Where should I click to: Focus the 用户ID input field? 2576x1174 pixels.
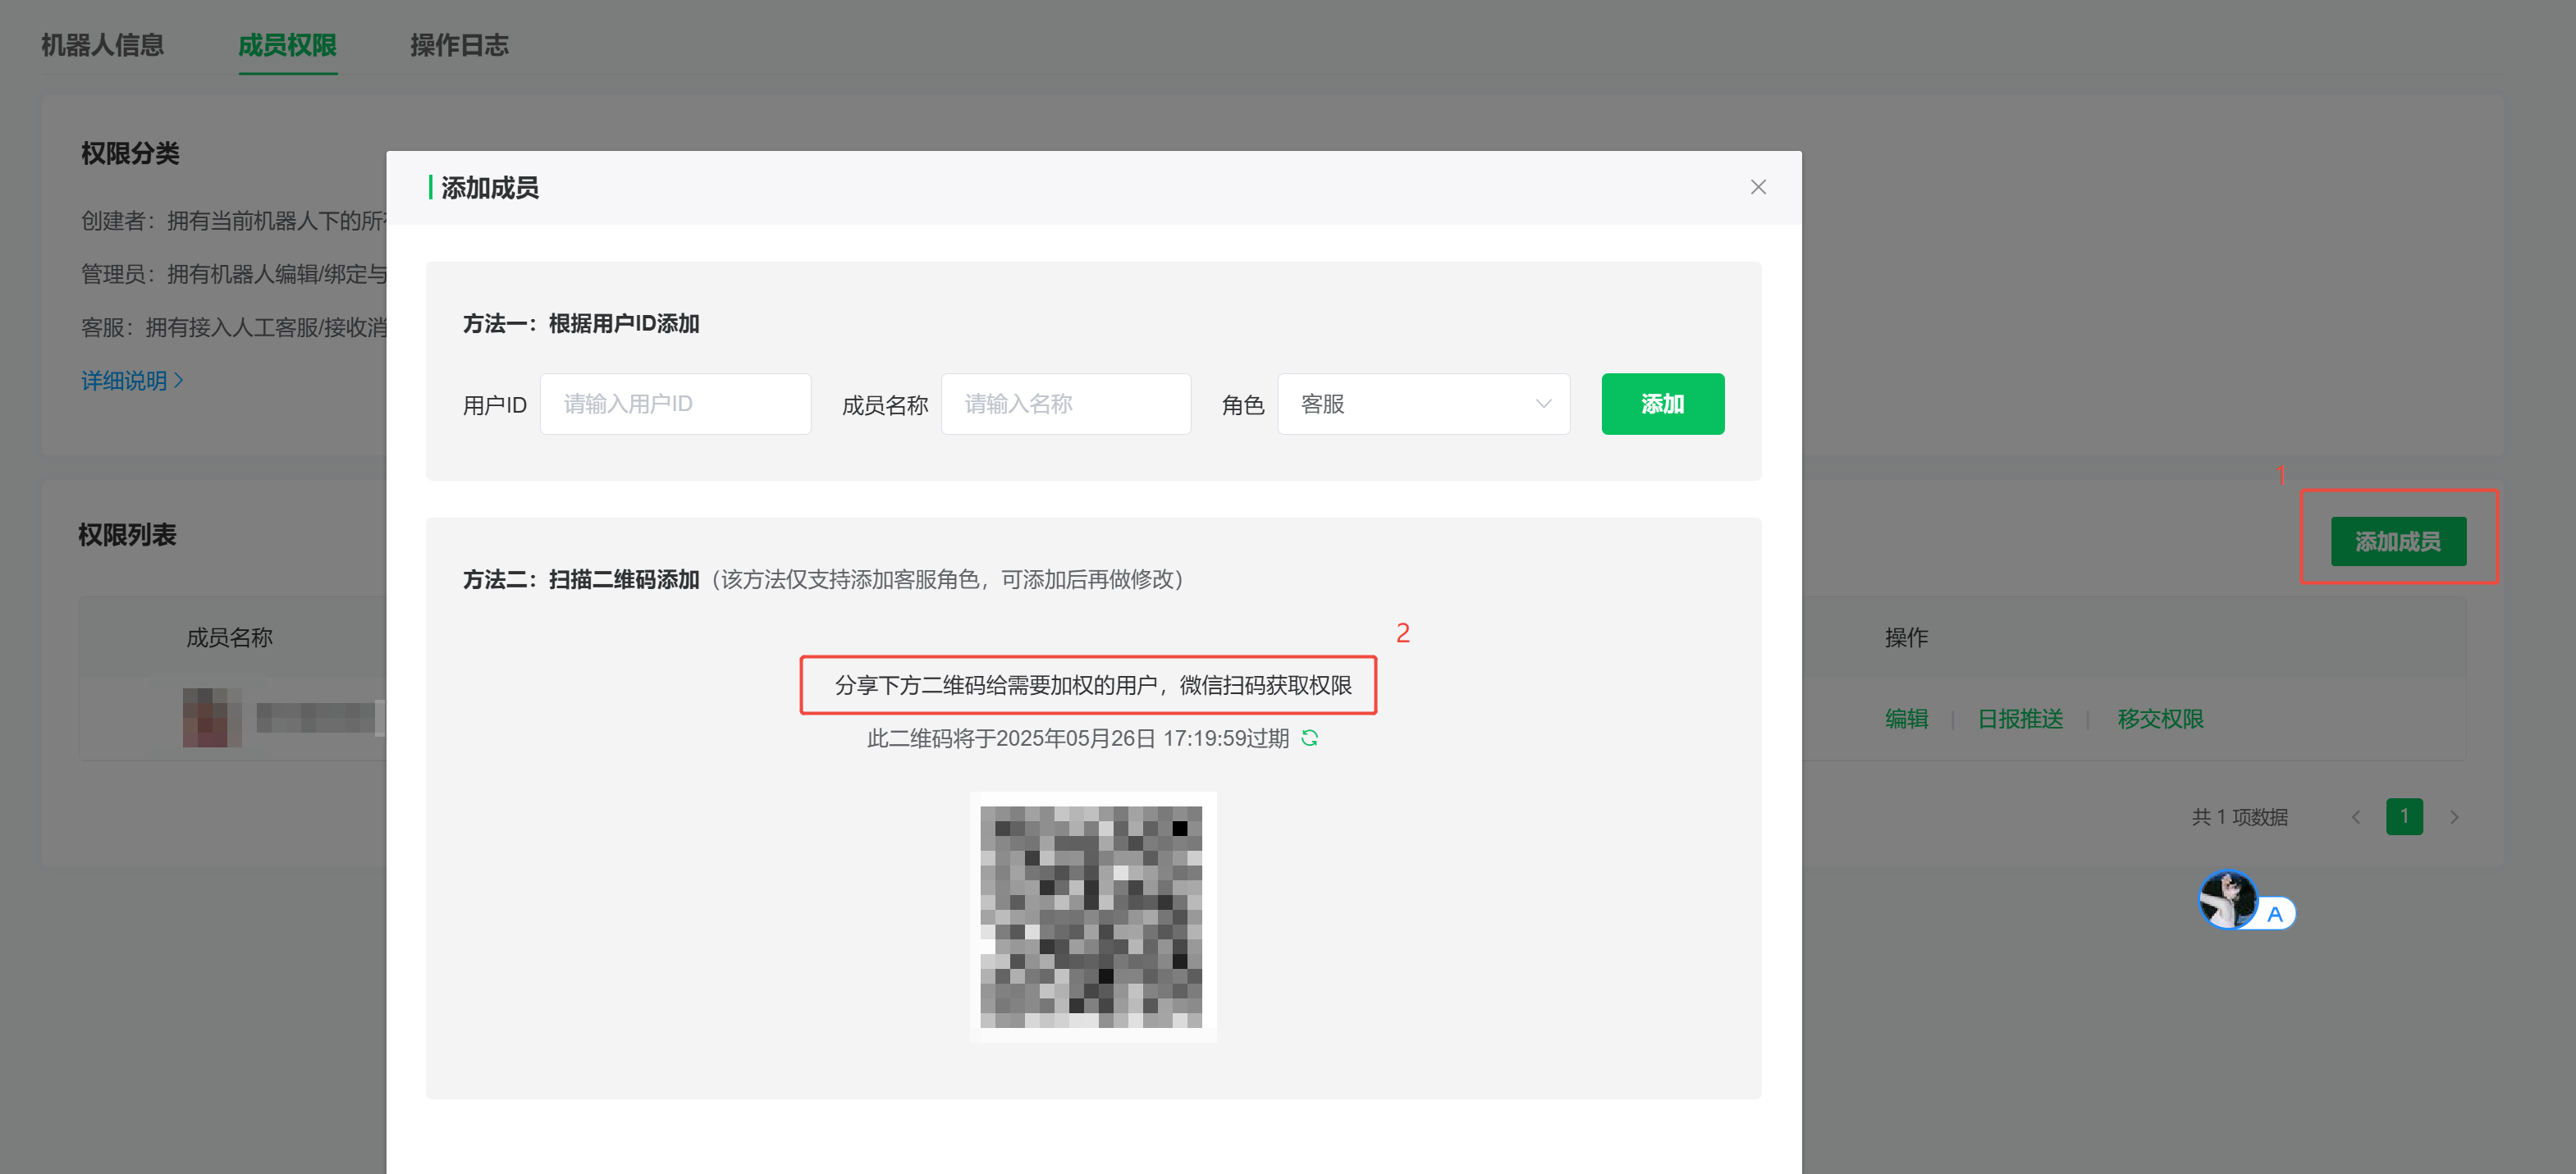[675, 404]
